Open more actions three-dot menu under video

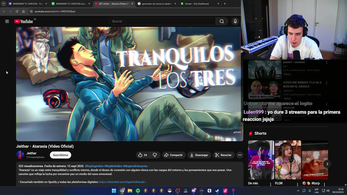tap(240, 155)
